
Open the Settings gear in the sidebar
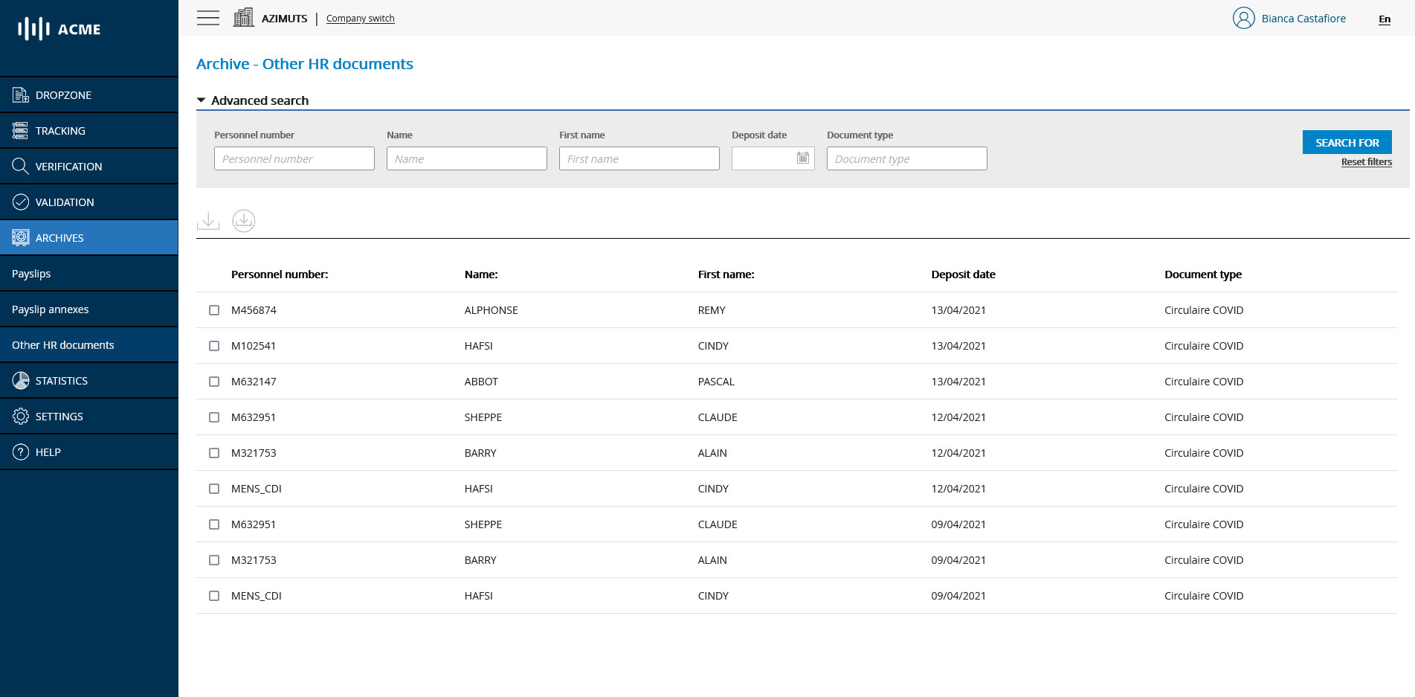pyautogui.click(x=21, y=417)
